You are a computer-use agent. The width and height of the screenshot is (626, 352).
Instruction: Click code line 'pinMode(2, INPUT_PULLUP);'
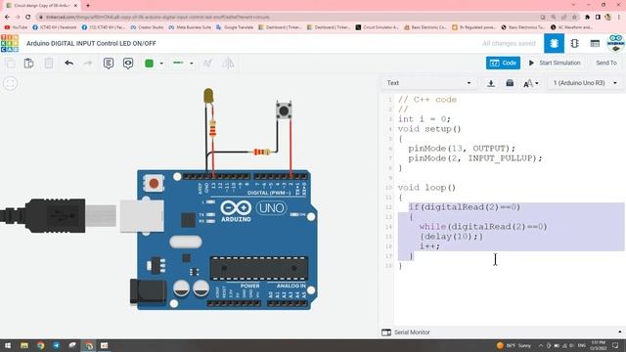475,158
